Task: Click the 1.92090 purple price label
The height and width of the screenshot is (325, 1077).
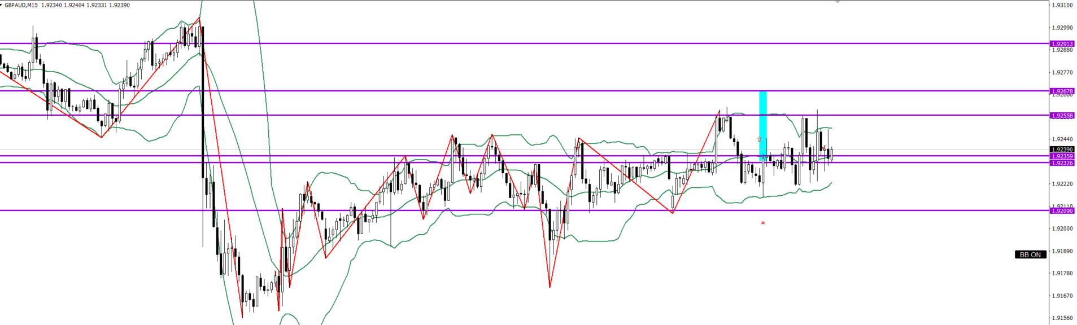Action: pos(1062,210)
